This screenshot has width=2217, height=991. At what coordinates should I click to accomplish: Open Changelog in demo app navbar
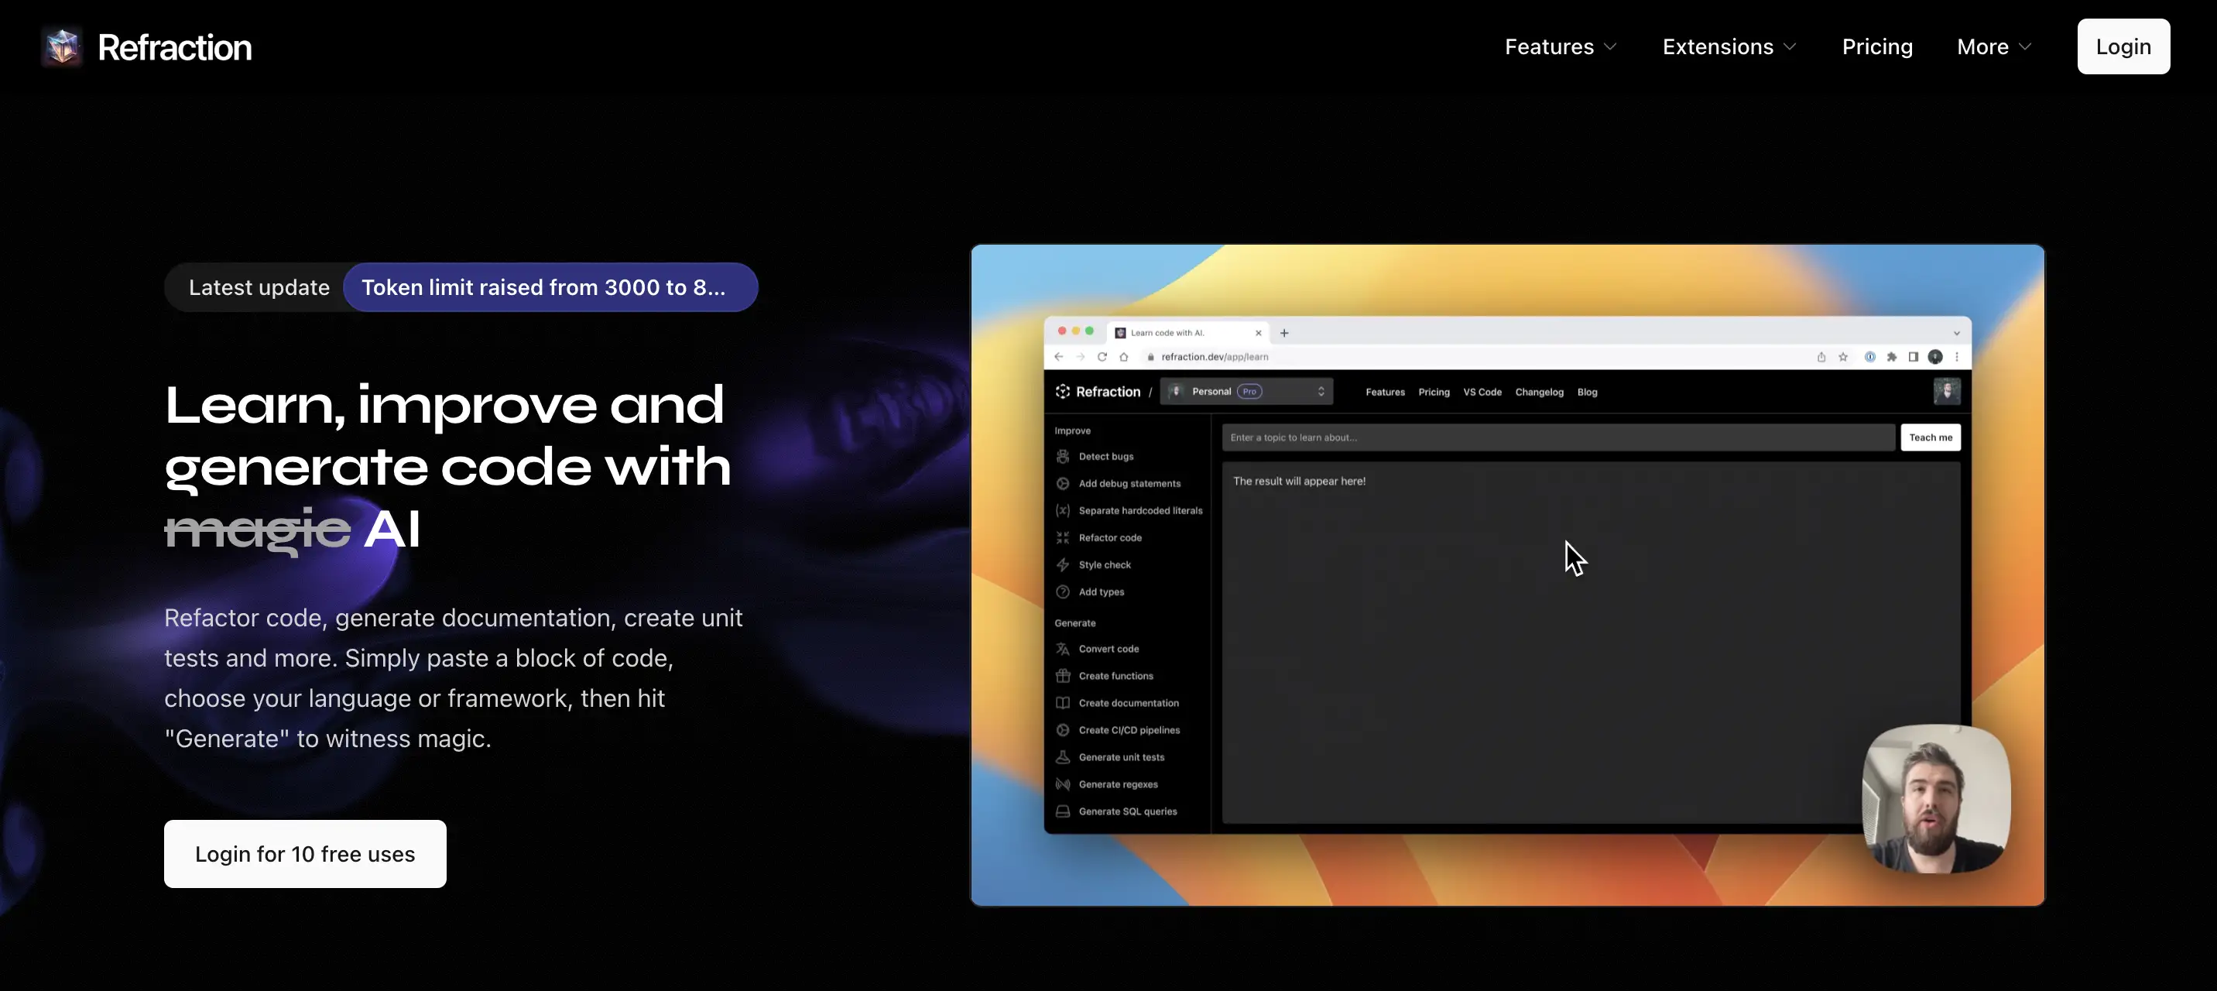(x=1539, y=392)
